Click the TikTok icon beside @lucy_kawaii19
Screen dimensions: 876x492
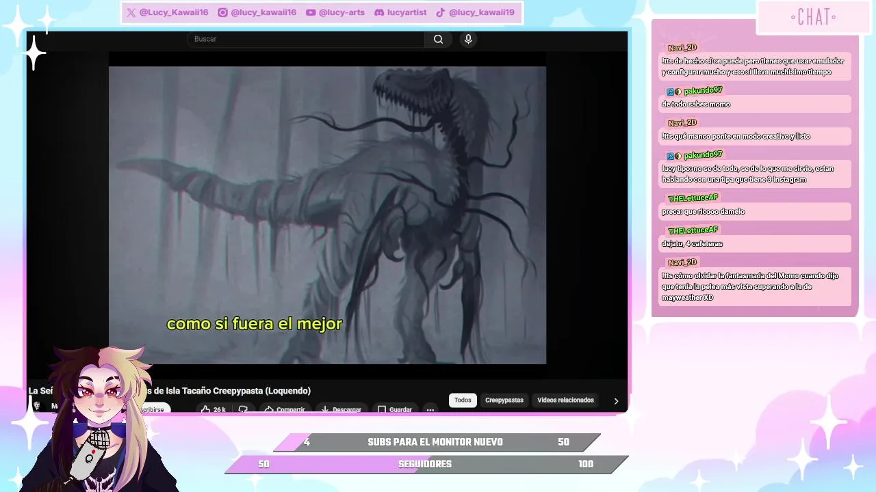pos(441,12)
